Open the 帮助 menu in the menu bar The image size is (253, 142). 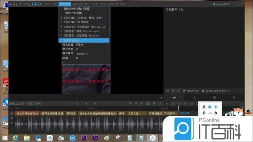click(x=123, y=4)
